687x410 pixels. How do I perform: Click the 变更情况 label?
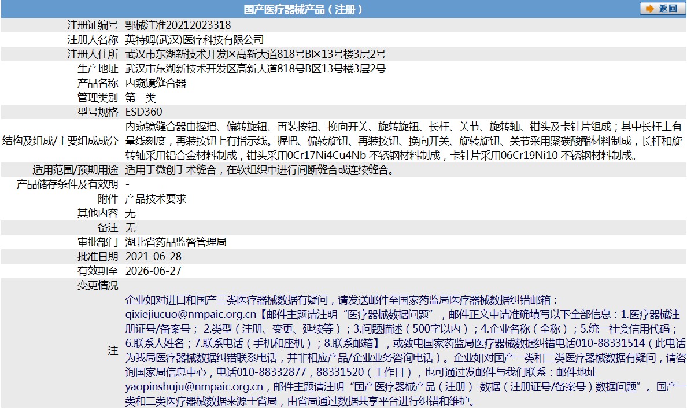point(98,286)
